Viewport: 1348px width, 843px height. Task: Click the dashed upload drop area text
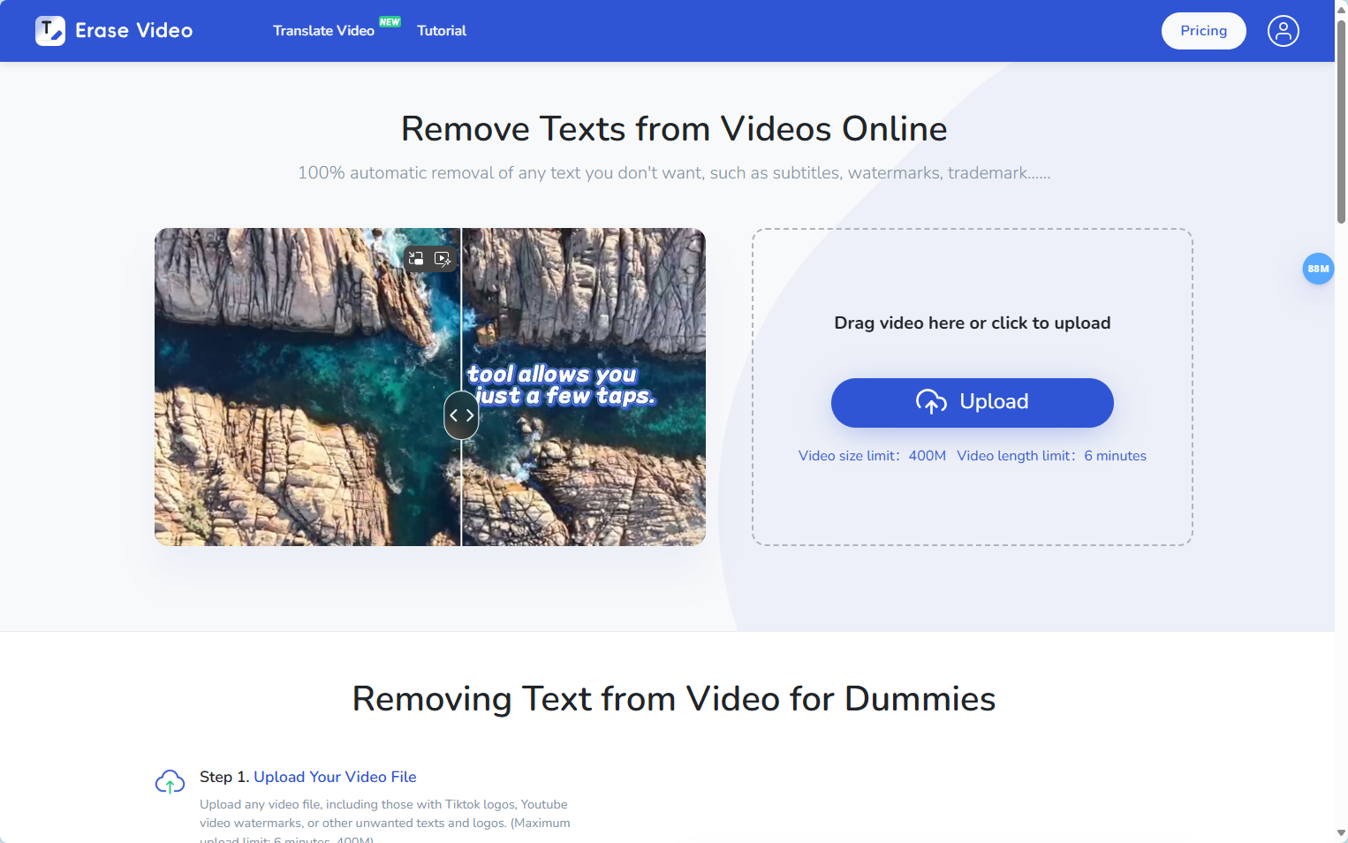coord(972,323)
